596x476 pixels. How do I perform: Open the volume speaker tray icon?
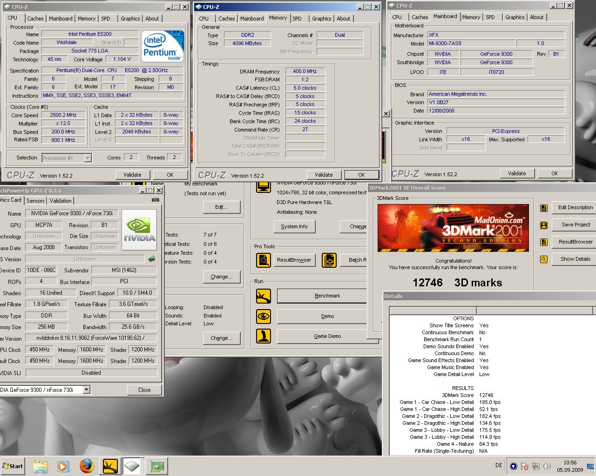[547, 466]
